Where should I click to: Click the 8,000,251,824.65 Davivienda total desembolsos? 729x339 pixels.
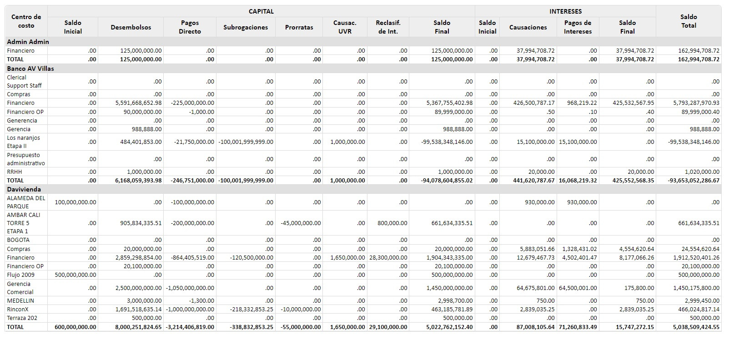[138, 327]
